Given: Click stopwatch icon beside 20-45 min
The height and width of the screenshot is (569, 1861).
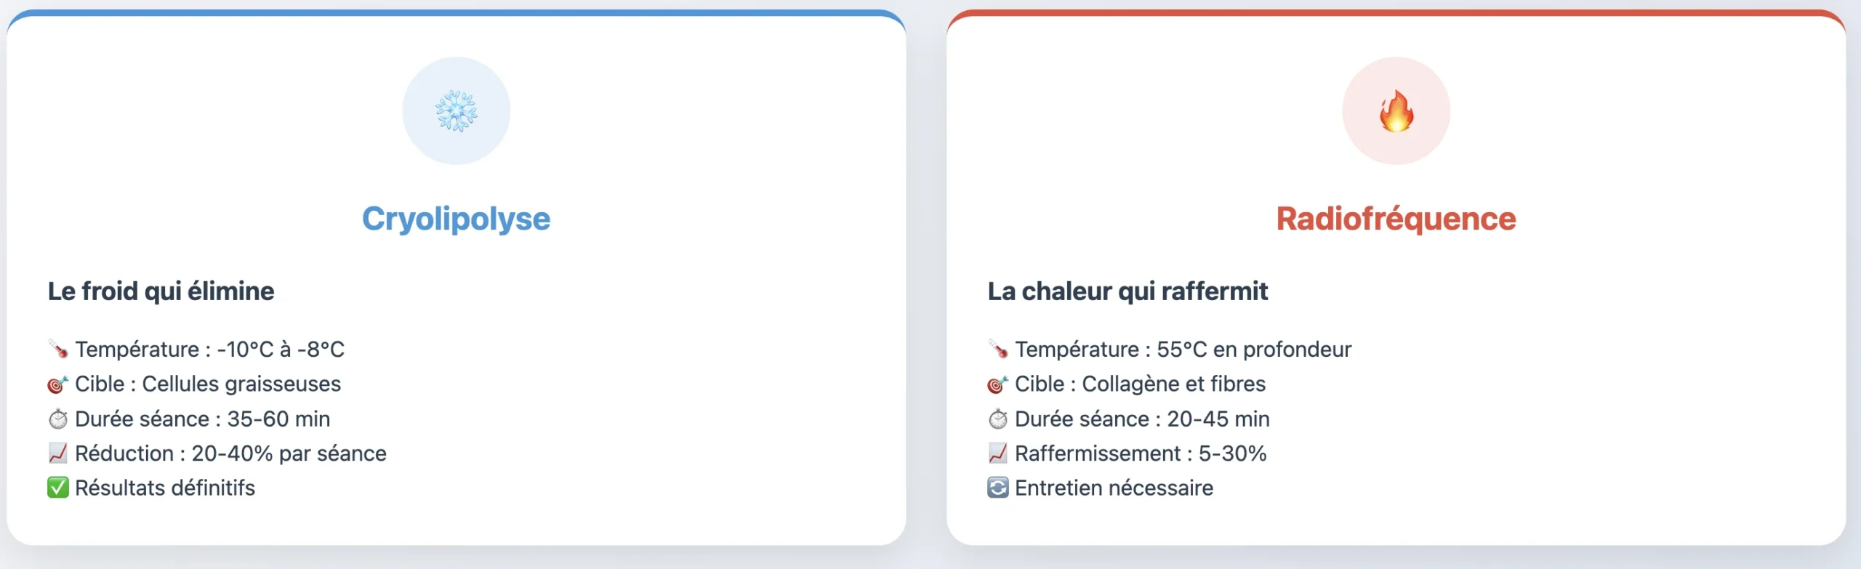Looking at the screenshot, I should (x=998, y=419).
